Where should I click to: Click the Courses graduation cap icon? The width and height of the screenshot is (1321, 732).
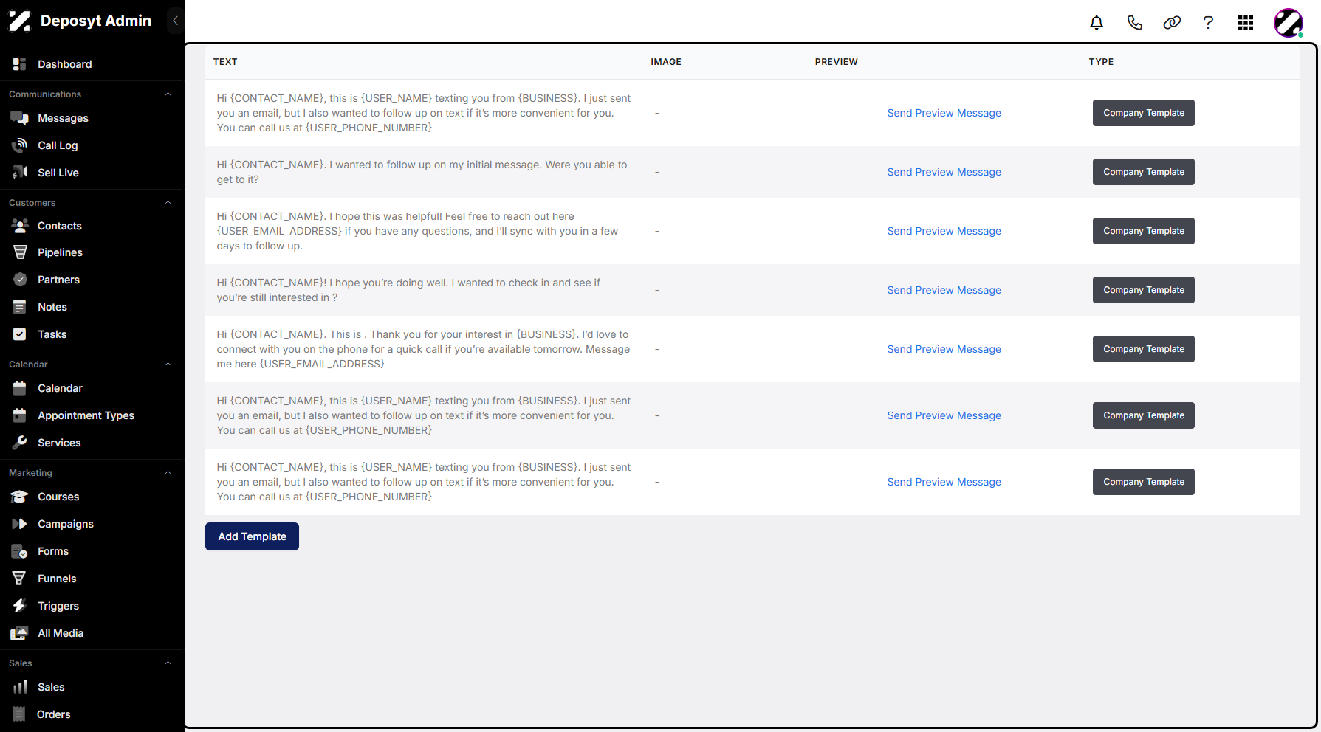20,497
